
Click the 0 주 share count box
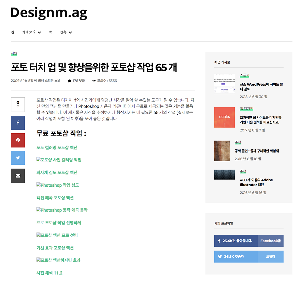[18, 105]
